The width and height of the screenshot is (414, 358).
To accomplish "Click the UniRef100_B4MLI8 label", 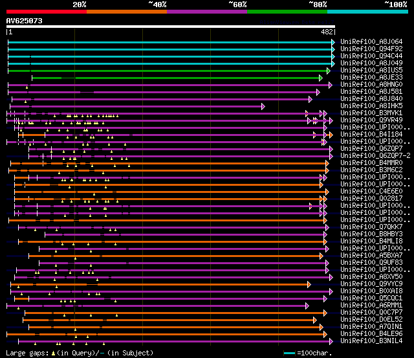I will (371, 241).
